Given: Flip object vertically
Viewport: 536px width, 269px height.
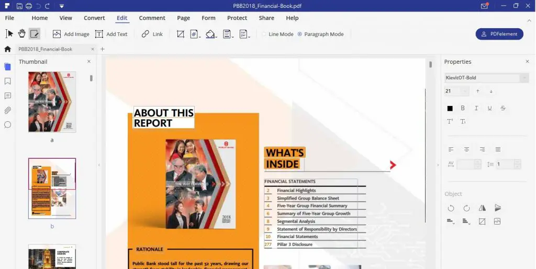Looking at the screenshot, I should pos(498,208).
